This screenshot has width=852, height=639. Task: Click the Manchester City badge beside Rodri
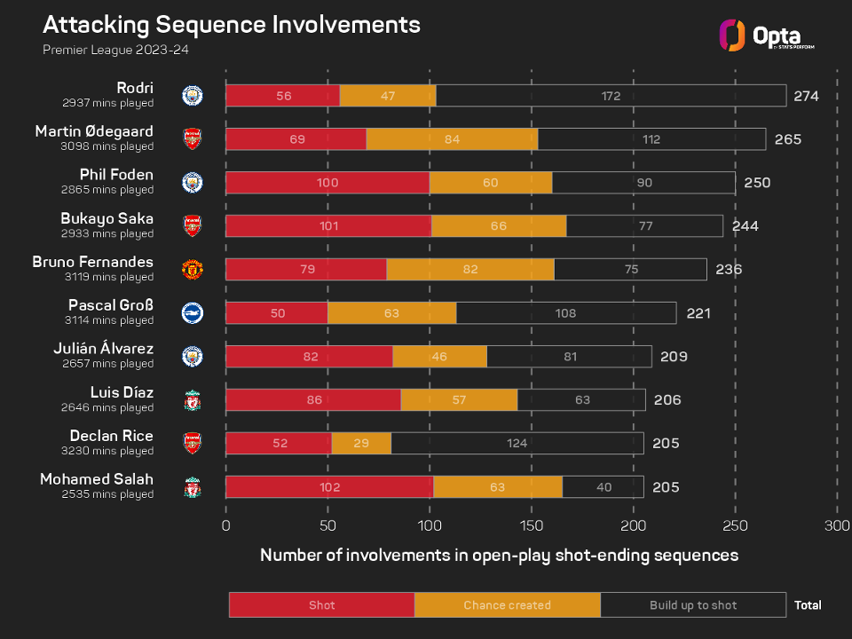point(192,95)
